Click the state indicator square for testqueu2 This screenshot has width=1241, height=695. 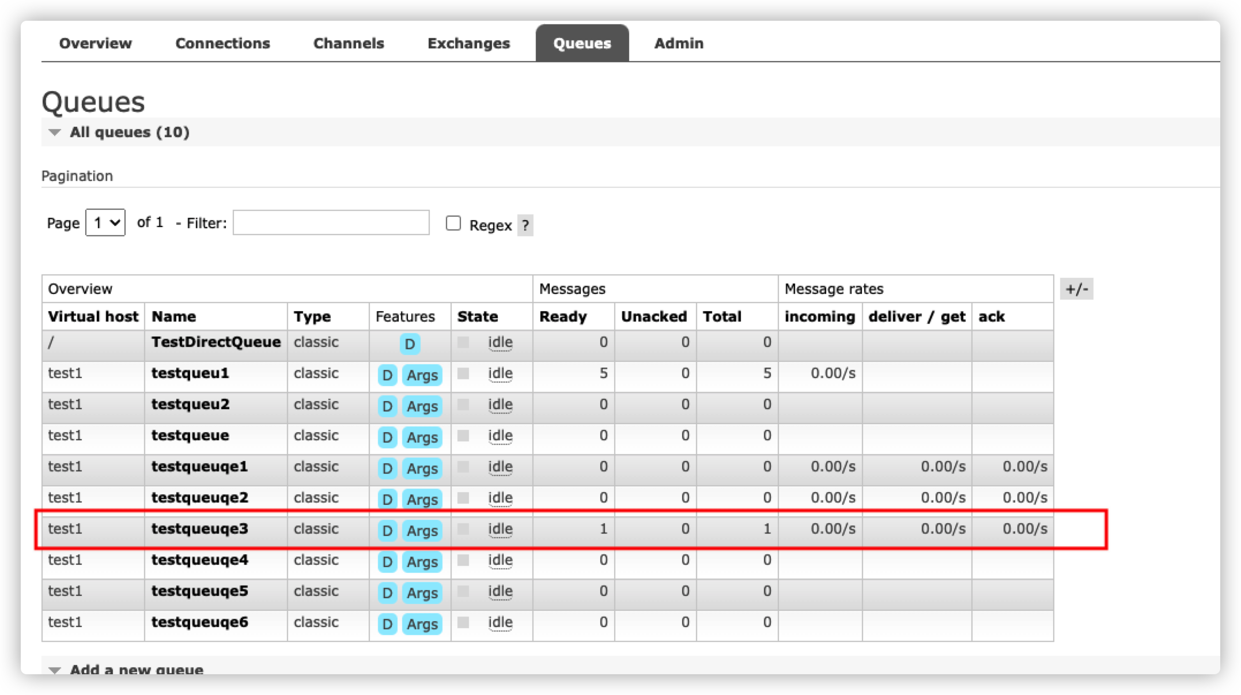[x=463, y=405]
